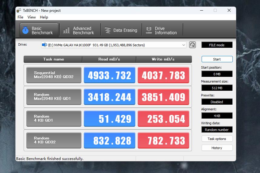Close the TxBENCH window
The width and height of the screenshot is (260, 173).
[x=229, y=11]
